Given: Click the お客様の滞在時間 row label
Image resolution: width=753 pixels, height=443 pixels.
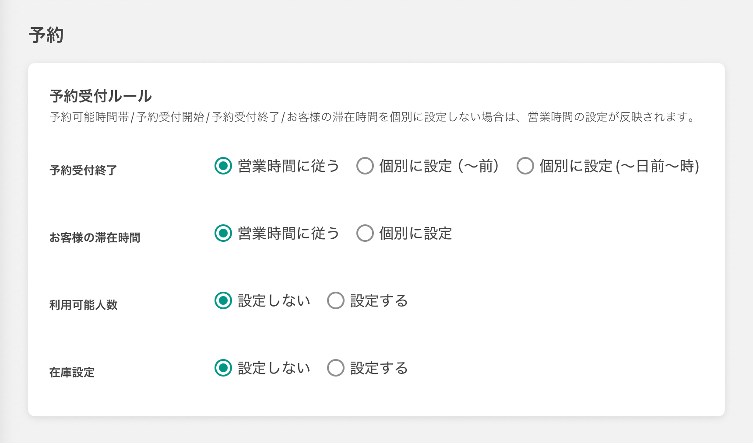Looking at the screenshot, I should click(95, 237).
